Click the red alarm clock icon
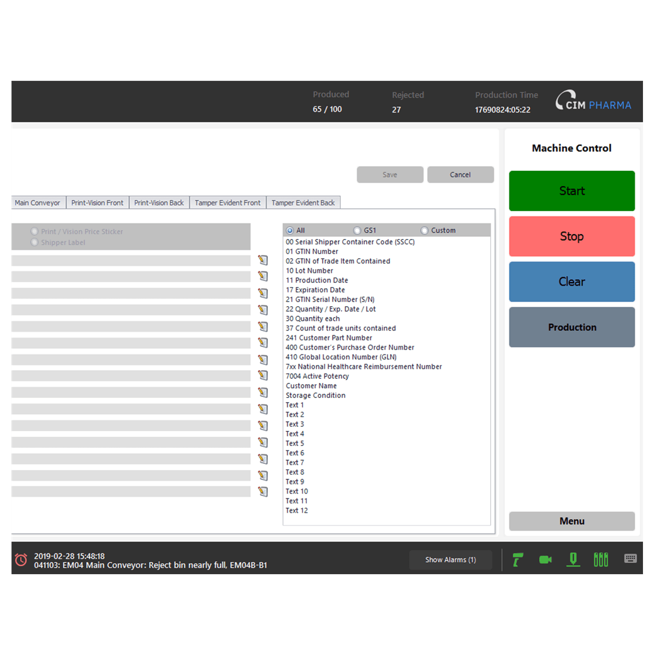This screenshot has width=655, height=655. click(21, 560)
